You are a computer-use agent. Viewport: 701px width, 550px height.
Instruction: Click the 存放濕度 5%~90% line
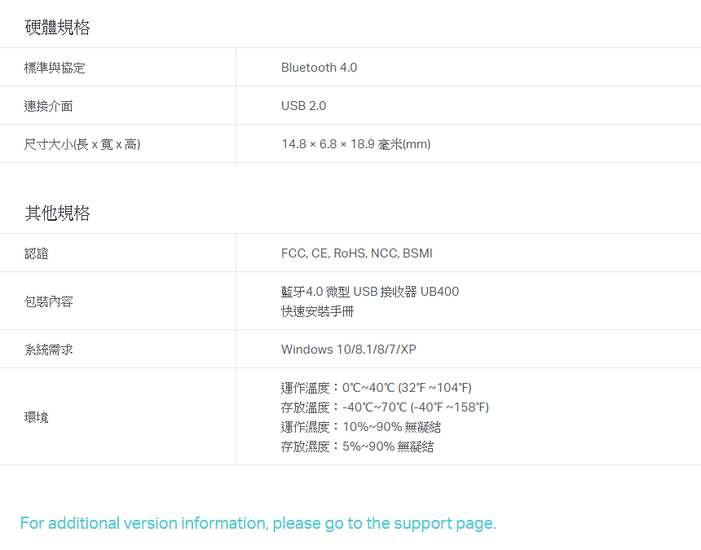[x=357, y=447]
